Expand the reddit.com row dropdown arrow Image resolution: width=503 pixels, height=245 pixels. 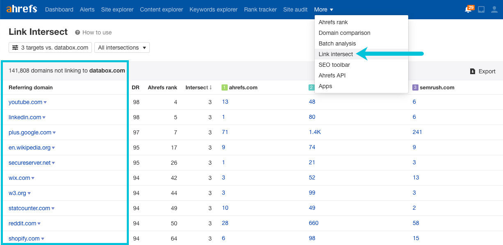(39, 224)
